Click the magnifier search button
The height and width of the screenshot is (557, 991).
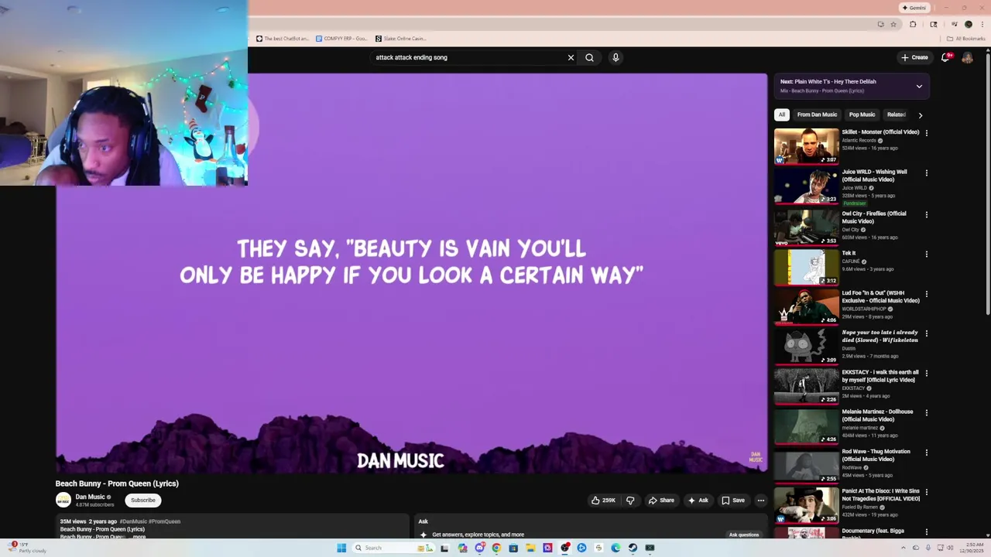(589, 57)
